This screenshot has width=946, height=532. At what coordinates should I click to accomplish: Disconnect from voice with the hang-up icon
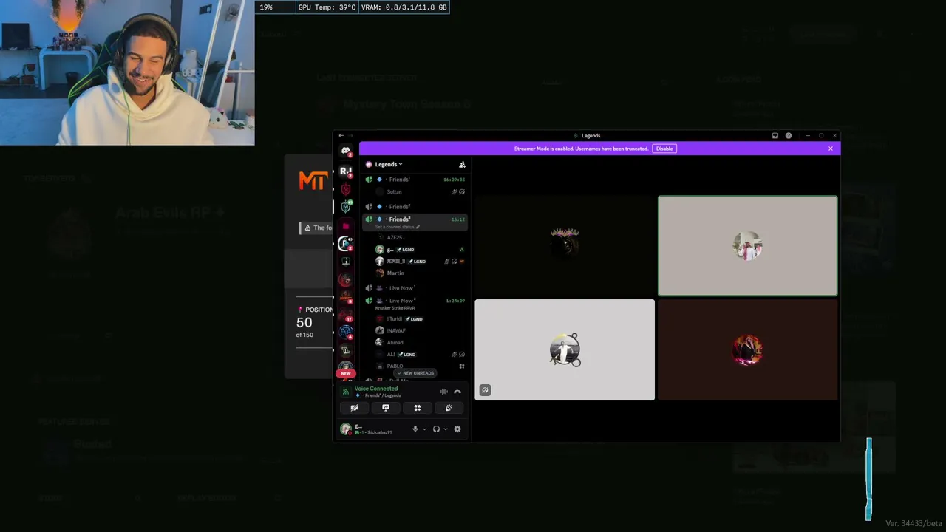coord(457,392)
